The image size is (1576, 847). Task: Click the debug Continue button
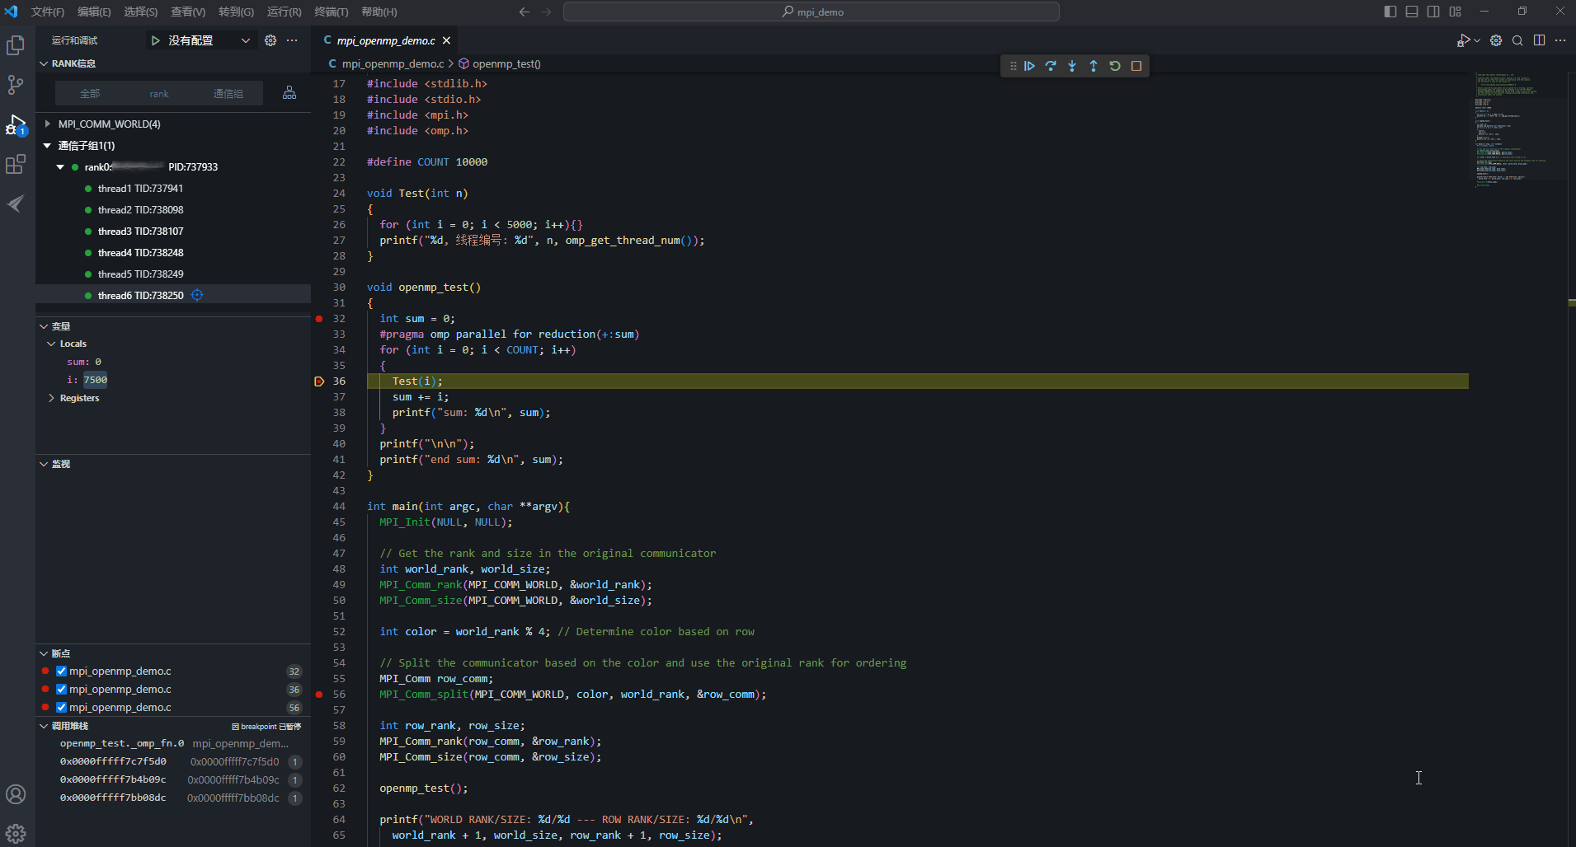[x=1029, y=66]
